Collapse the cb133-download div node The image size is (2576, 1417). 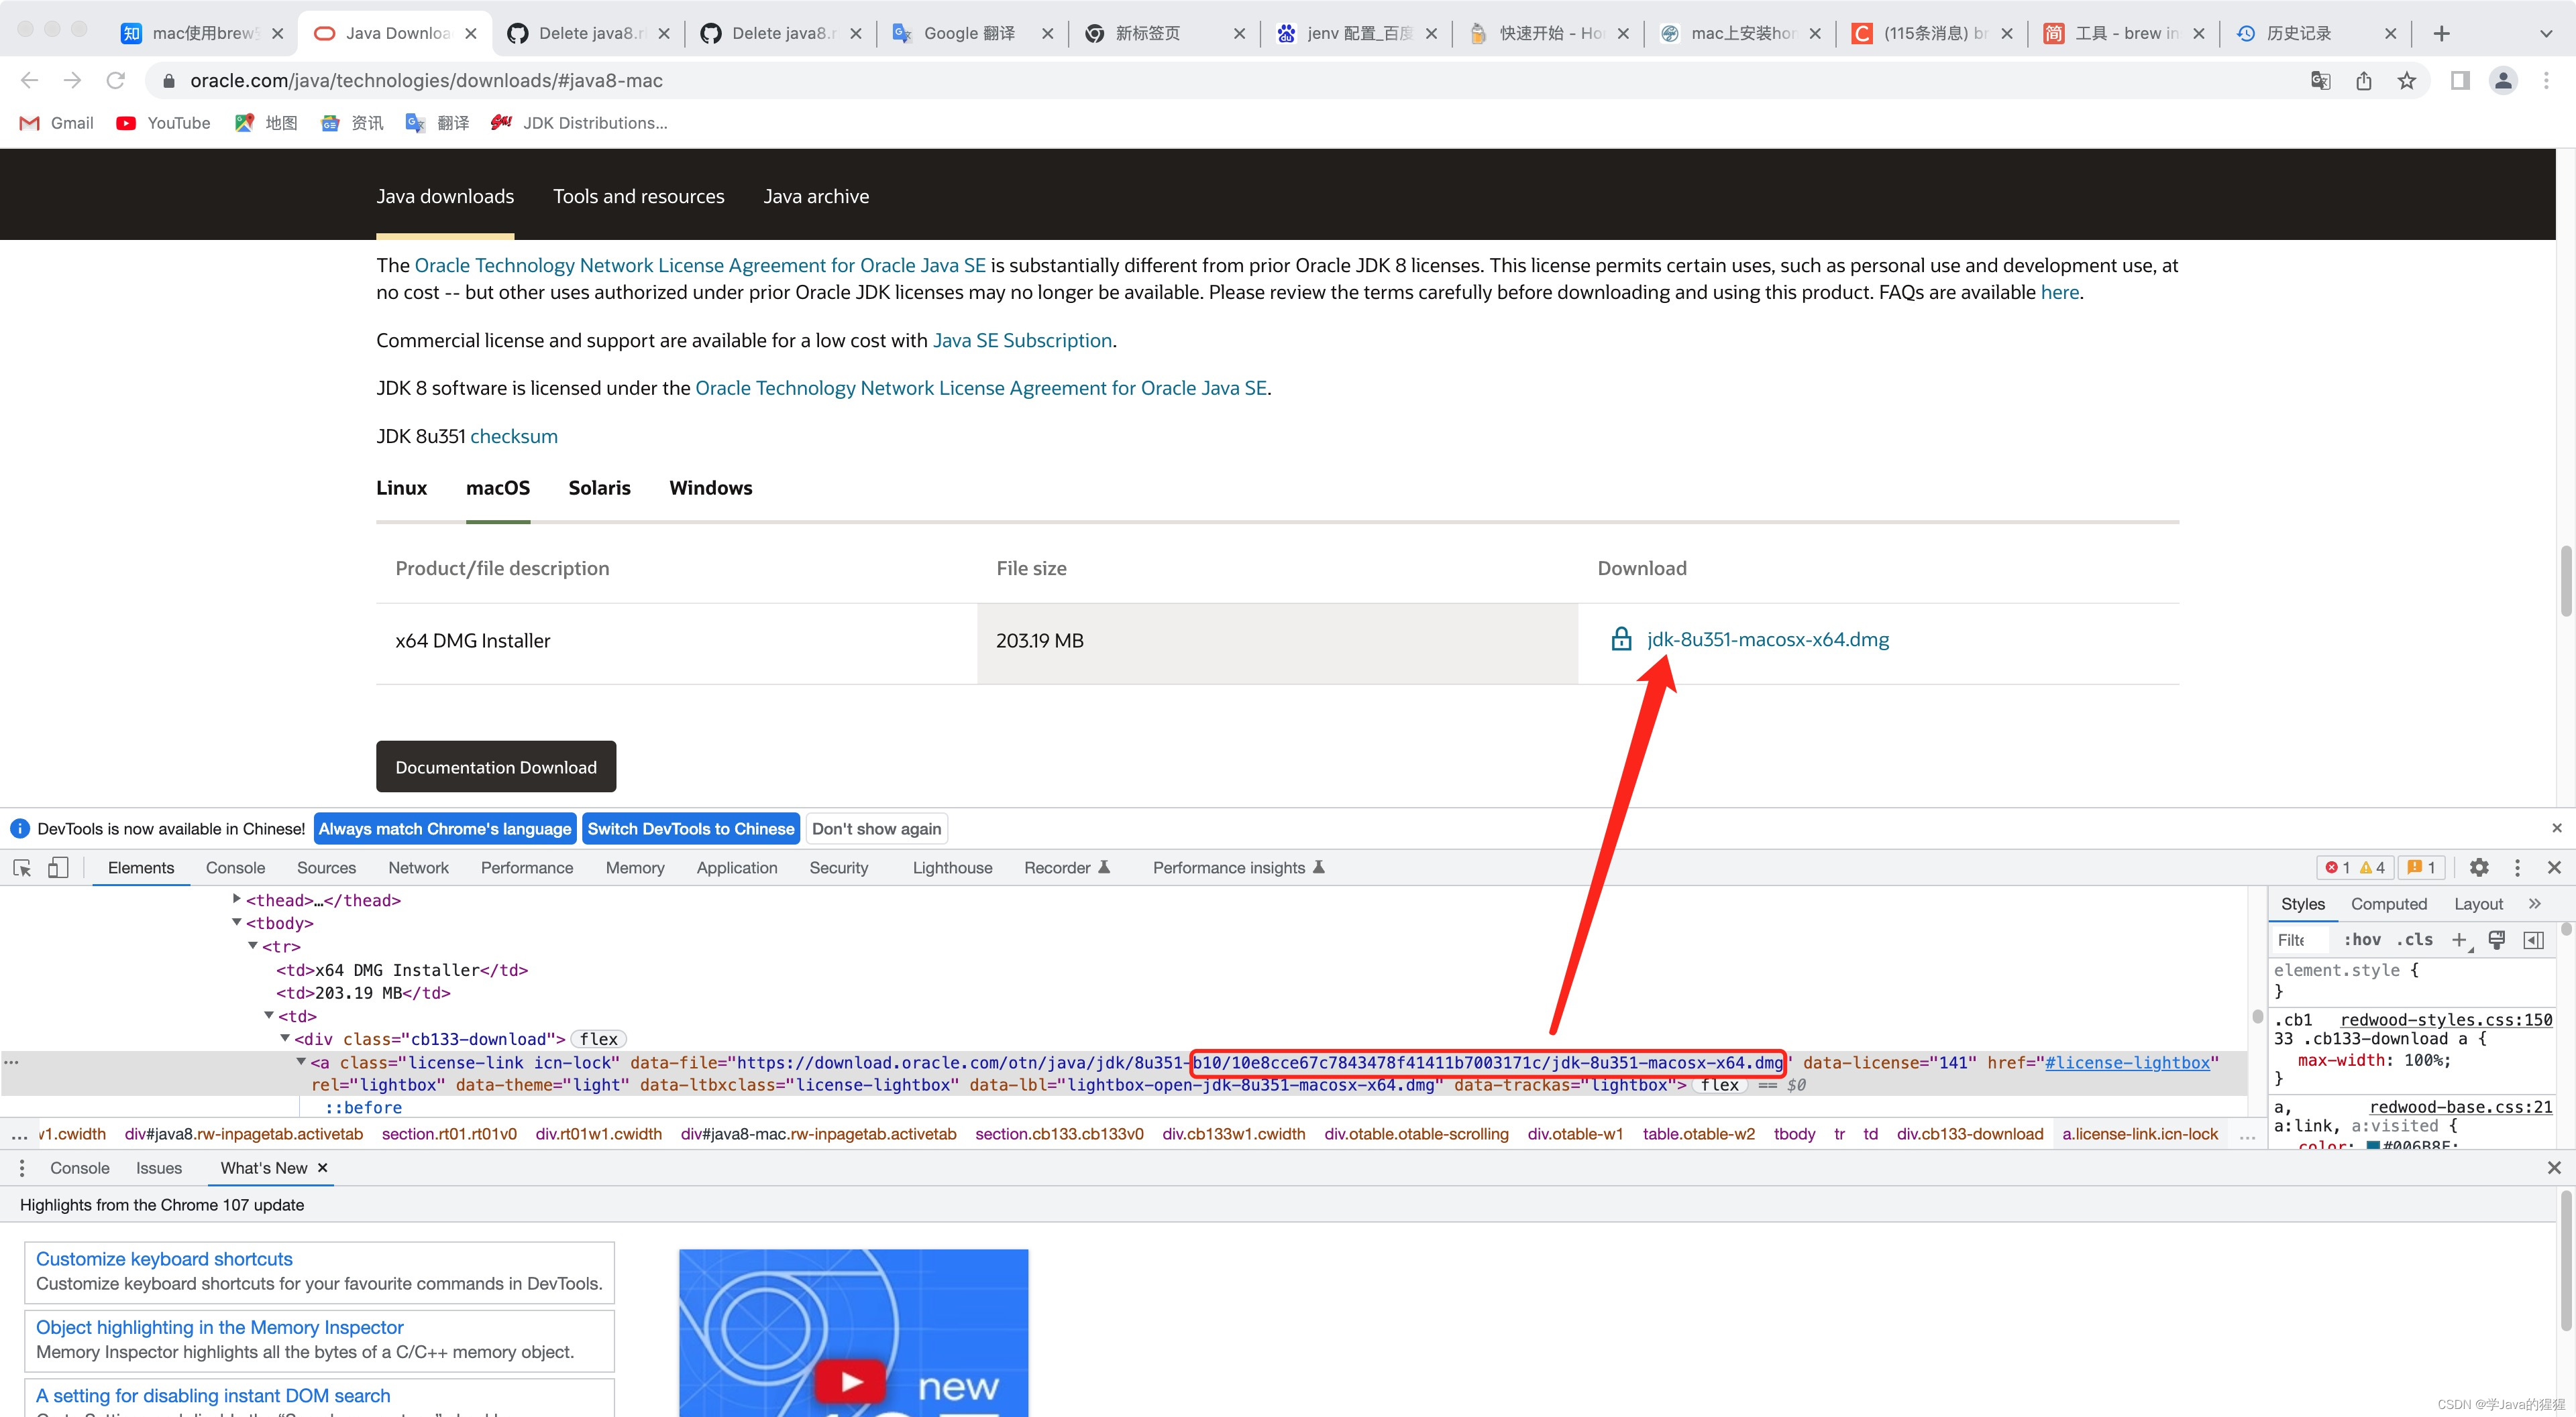(285, 1037)
